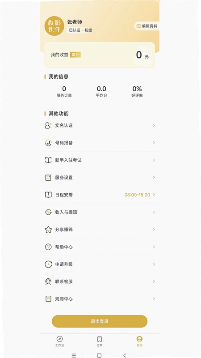Tap the 号码报备 phone icon
201x358 pixels.
tap(48, 143)
